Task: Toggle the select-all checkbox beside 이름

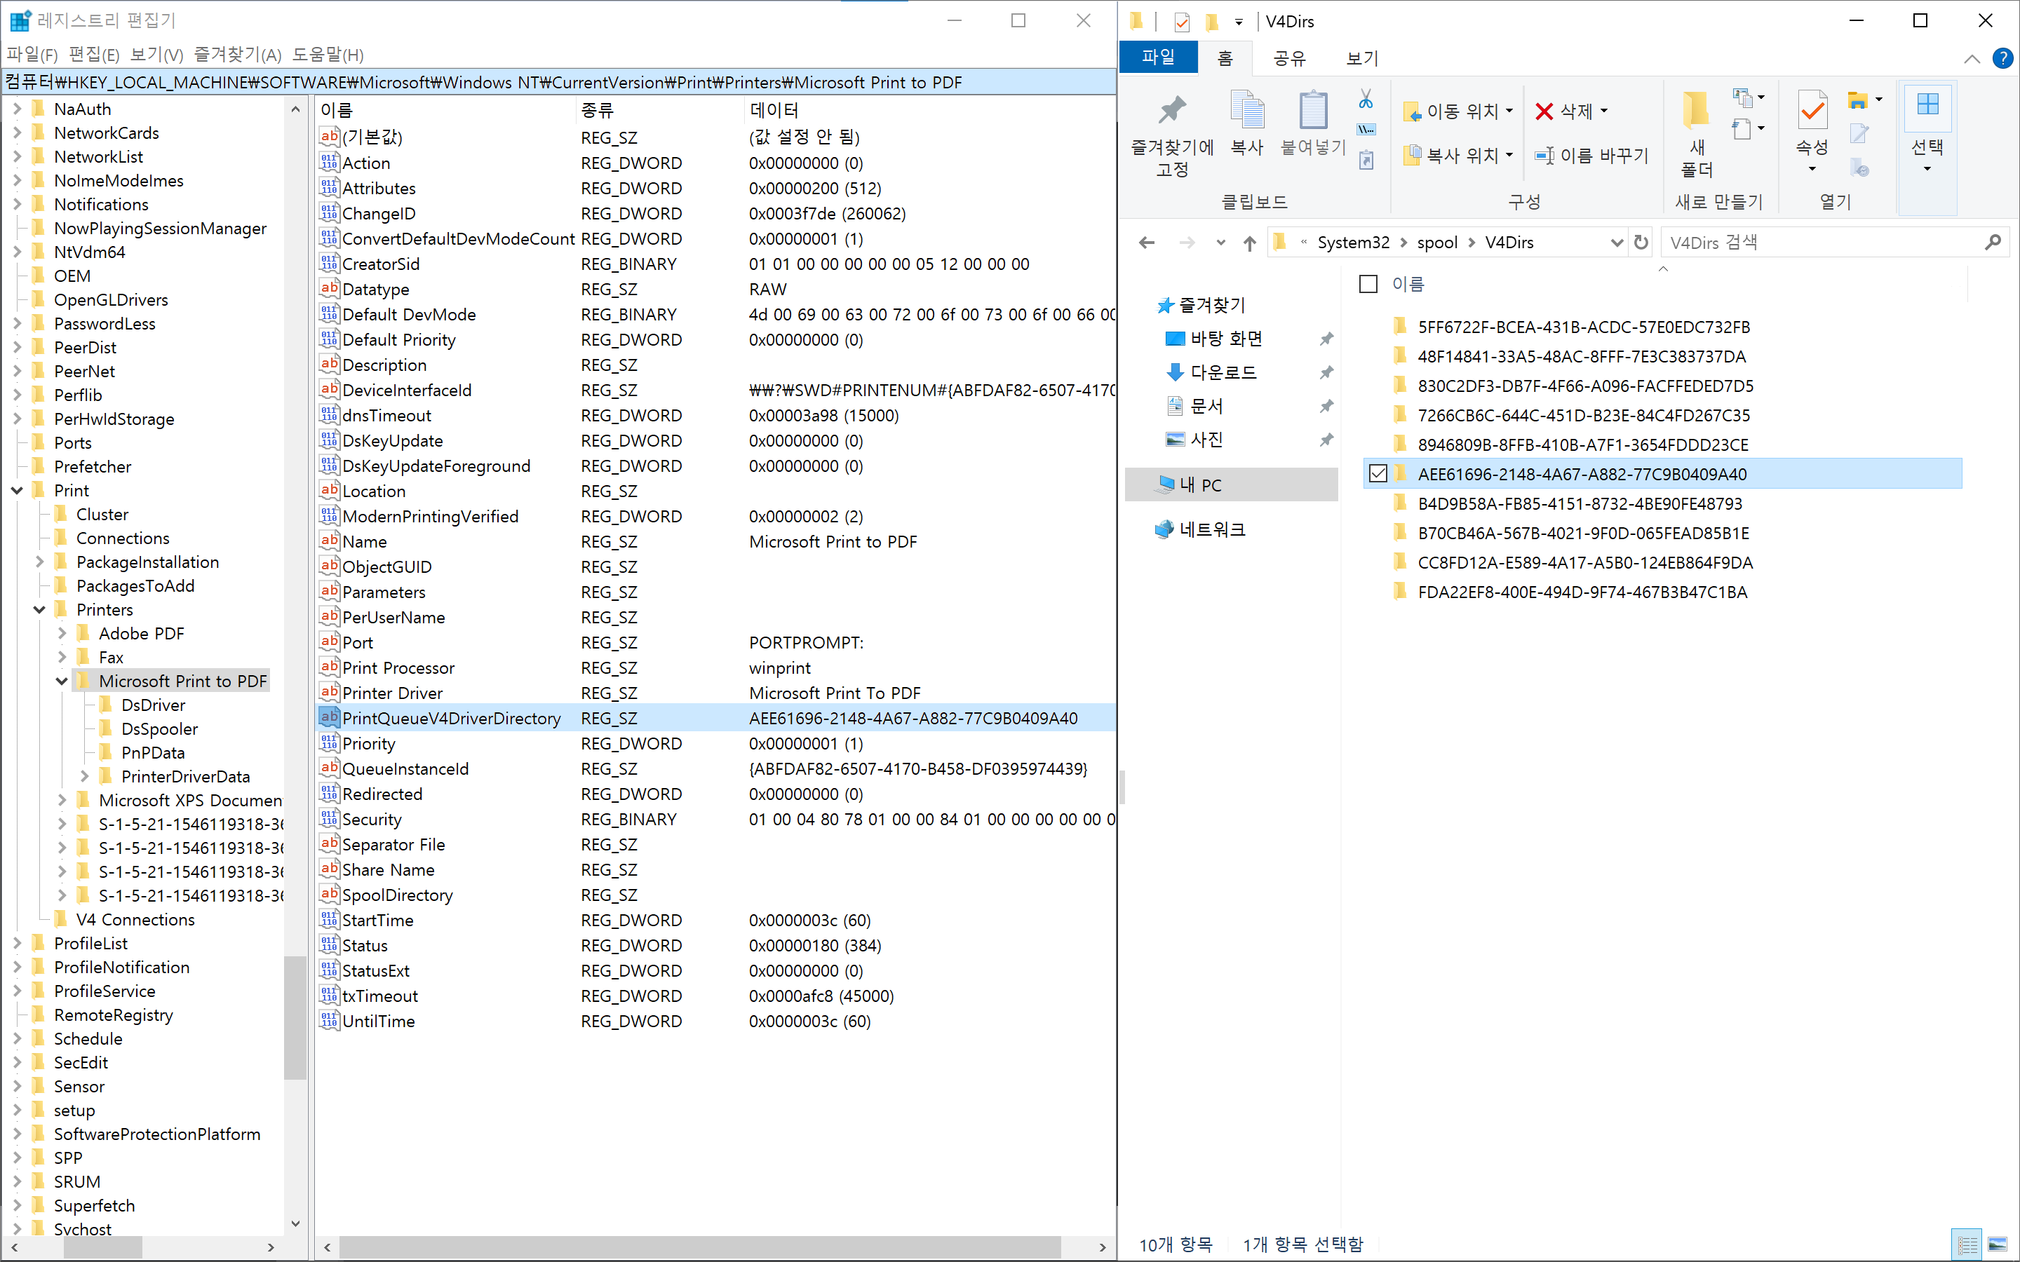Action: 1368,284
